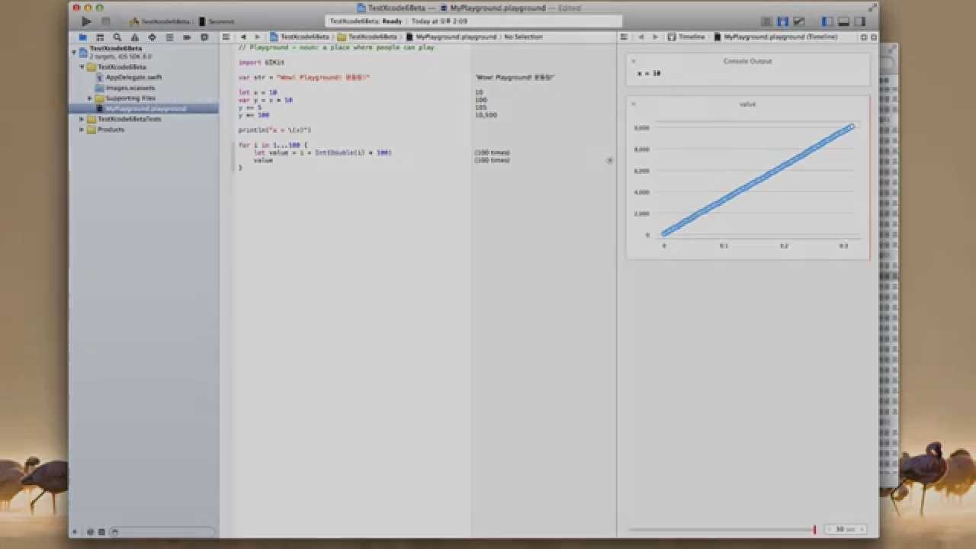976x549 pixels.
Task: Open the Breakpoint navigator
Action: pos(187,37)
